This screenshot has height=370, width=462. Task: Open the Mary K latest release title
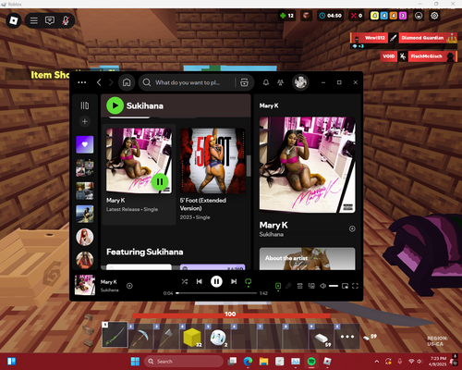(x=115, y=201)
